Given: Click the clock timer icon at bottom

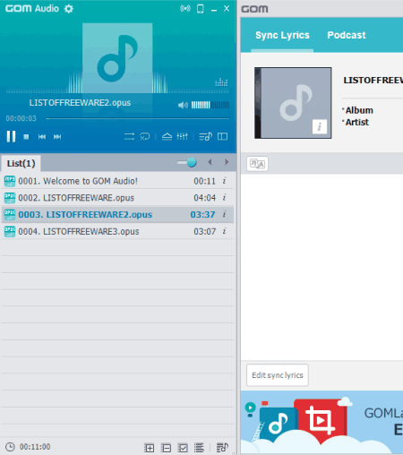Looking at the screenshot, I should [10, 447].
